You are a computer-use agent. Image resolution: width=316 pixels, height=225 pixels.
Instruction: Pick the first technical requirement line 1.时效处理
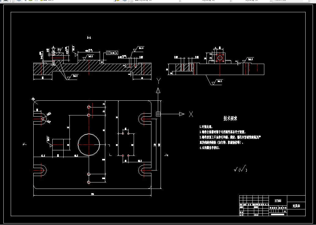(206, 127)
